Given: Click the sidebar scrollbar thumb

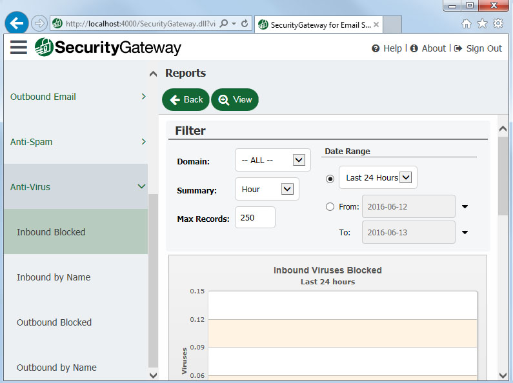Looking at the screenshot, I should [153, 281].
